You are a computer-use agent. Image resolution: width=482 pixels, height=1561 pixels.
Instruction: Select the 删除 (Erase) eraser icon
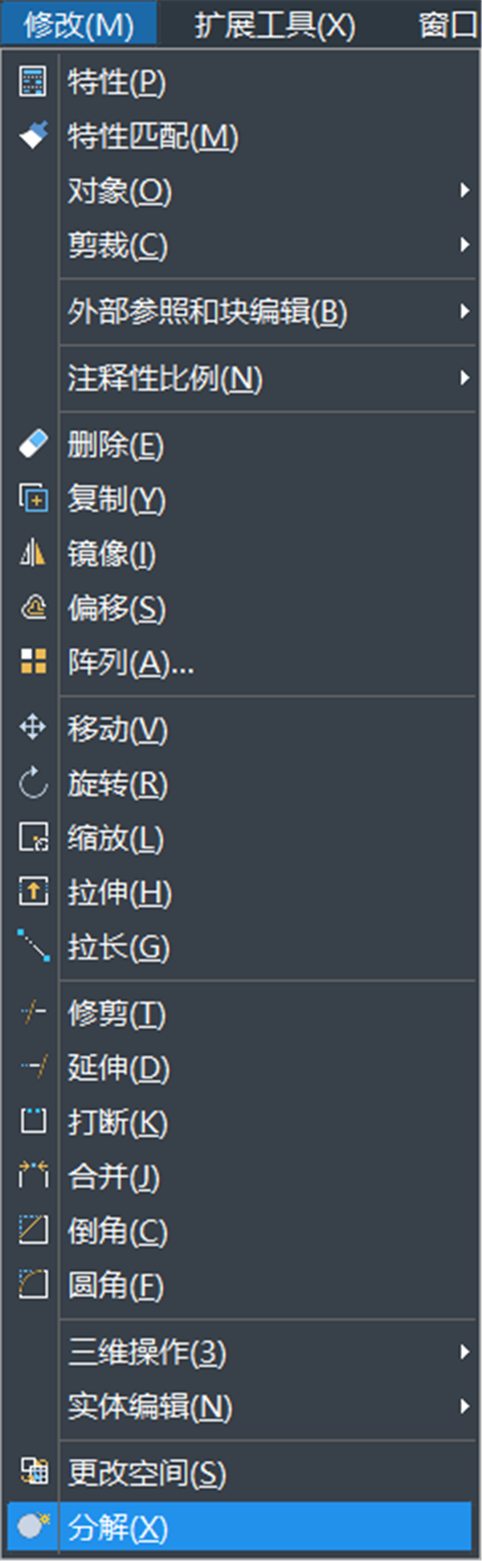(x=32, y=444)
